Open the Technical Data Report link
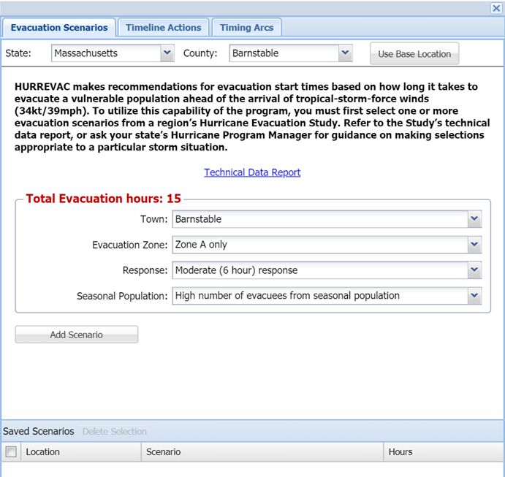This screenshot has width=505, height=477. click(252, 172)
